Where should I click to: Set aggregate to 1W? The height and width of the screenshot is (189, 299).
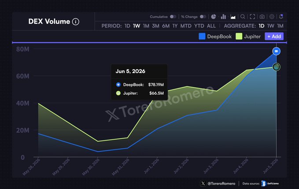pos(270,26)
